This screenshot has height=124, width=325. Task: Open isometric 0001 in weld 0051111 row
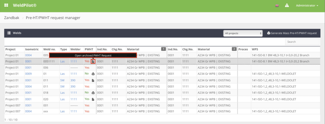(x=28, y=62)
